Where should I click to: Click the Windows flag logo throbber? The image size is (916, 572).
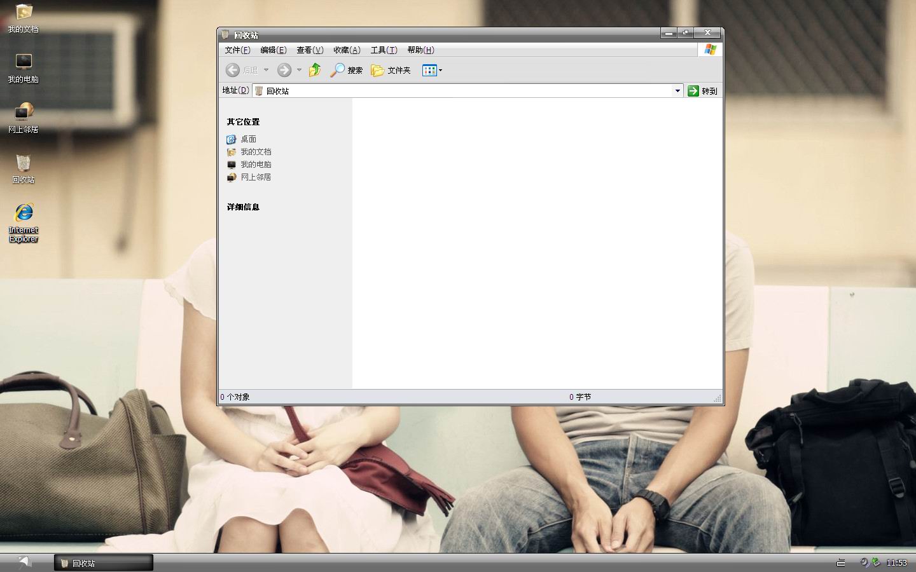click(x=711, y=50)
